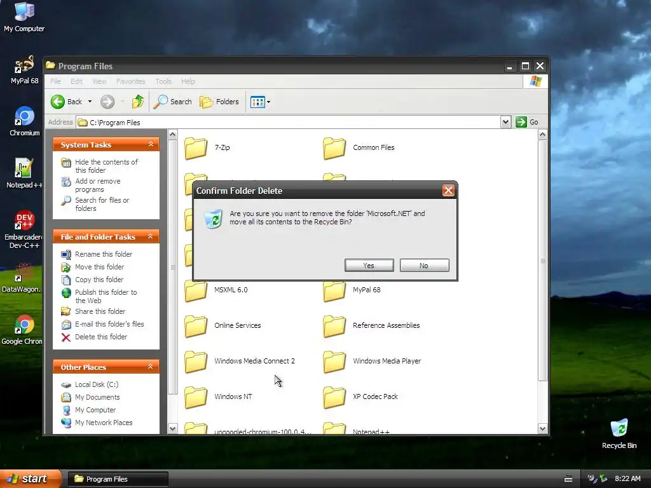Image resolution: width=651 pixels, height=488 pixels.
Task: Collapse the Other Places panel
Action: click(x=151, y=367)
